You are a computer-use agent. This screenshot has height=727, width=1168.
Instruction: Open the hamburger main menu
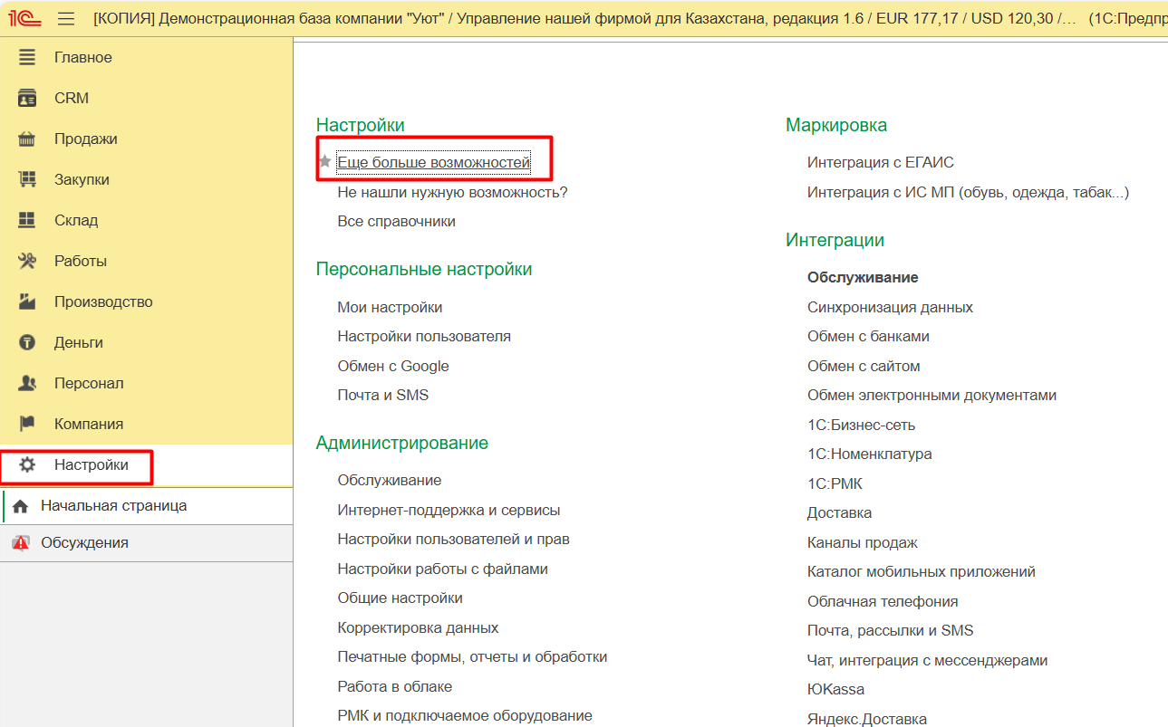pyautogui.click(x=66, y=18)
